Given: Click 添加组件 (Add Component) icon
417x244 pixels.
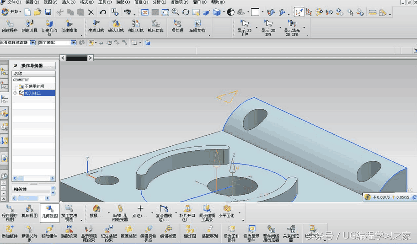Looking at the screenshot, I should coord(10,232).
